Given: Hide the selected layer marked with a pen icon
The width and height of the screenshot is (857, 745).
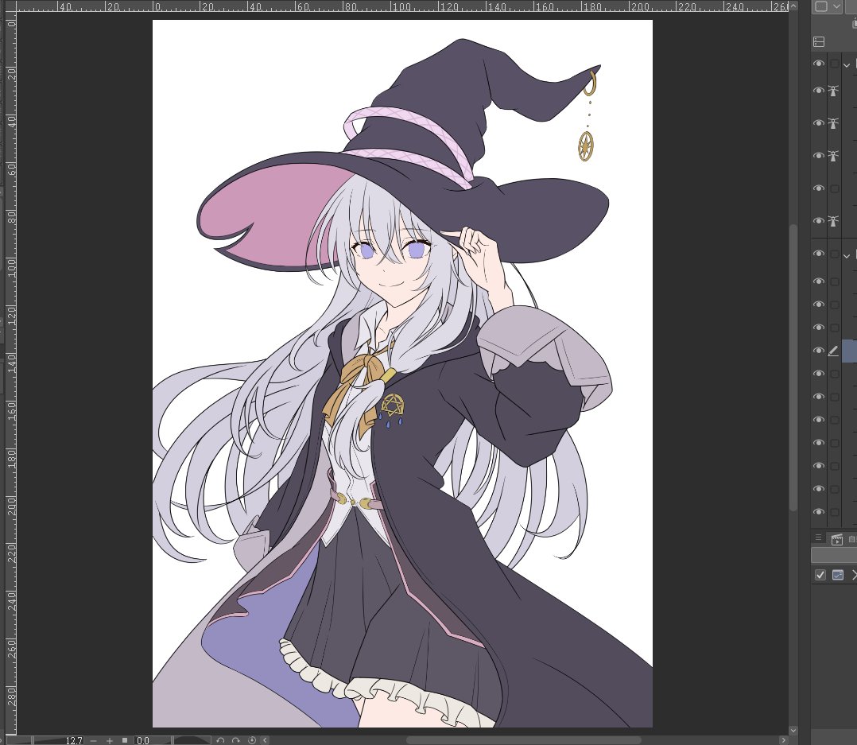Looking at the screenshot, I should pos(818,351).
